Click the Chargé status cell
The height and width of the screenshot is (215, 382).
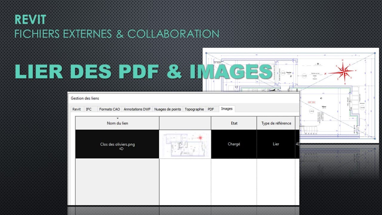(x=234, y=144)
